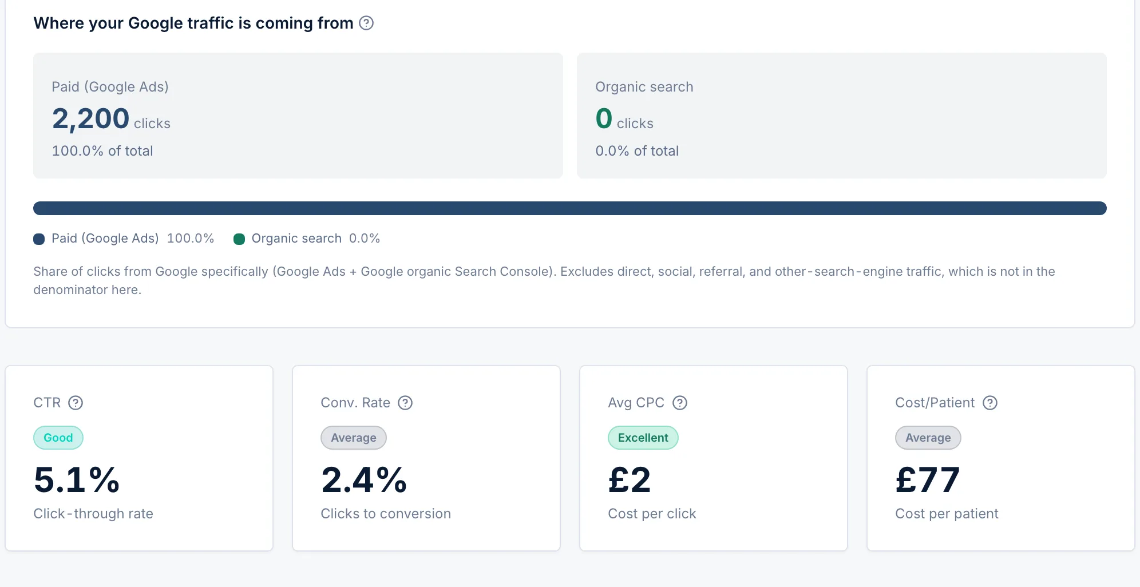Open help icon beside Google traffic heading
Viewport: 1140px width, 587px height.
pos(366,23)
